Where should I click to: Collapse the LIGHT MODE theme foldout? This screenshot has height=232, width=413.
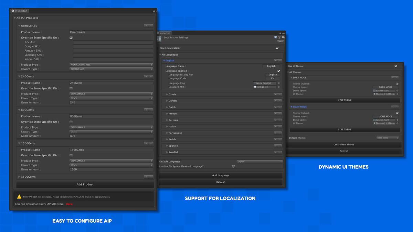pyautogui.click(x=292, y=107)
